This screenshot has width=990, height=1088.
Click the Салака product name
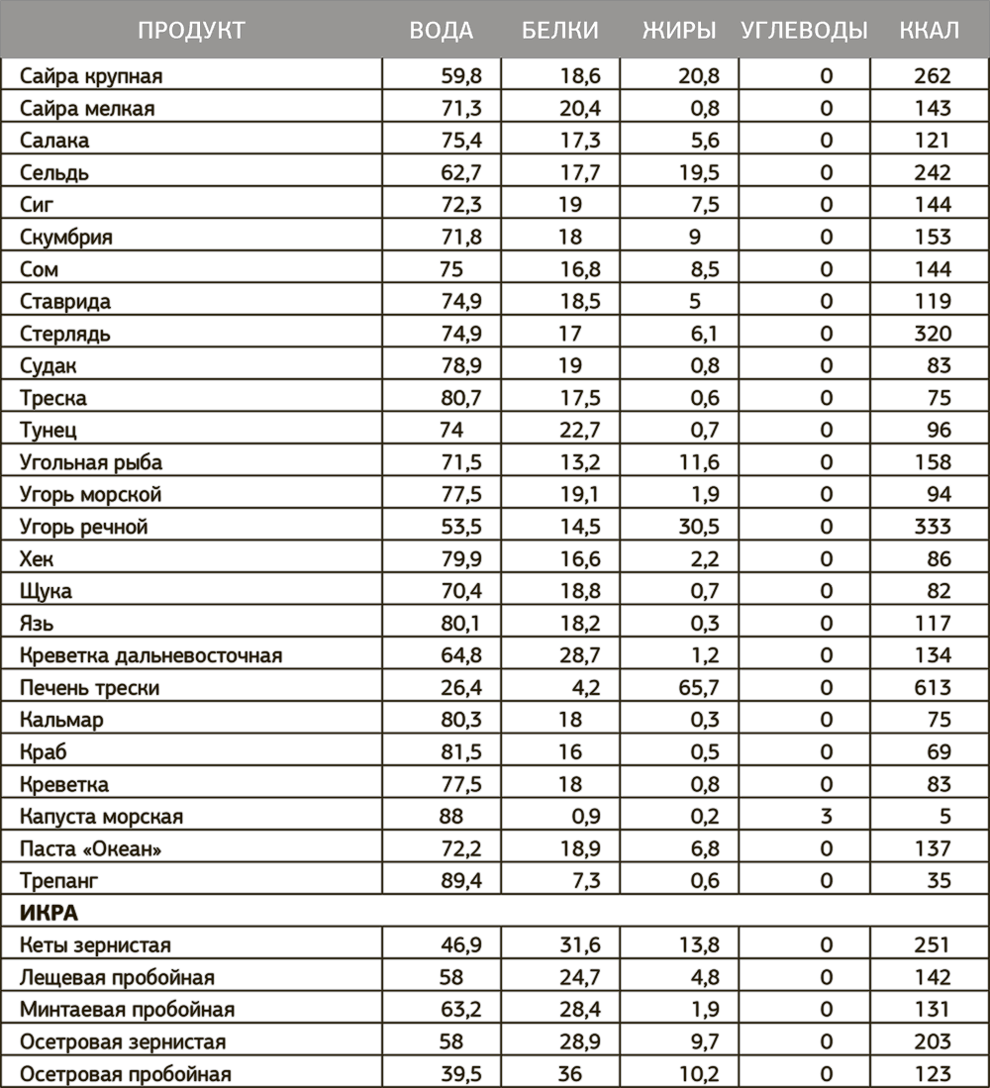pyautogui.click(x=54, y=141)
